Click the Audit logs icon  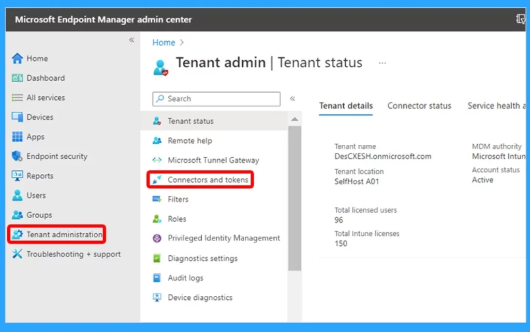[x=157, y=278]
